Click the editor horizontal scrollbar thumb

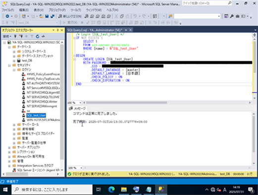coord(126,103)
